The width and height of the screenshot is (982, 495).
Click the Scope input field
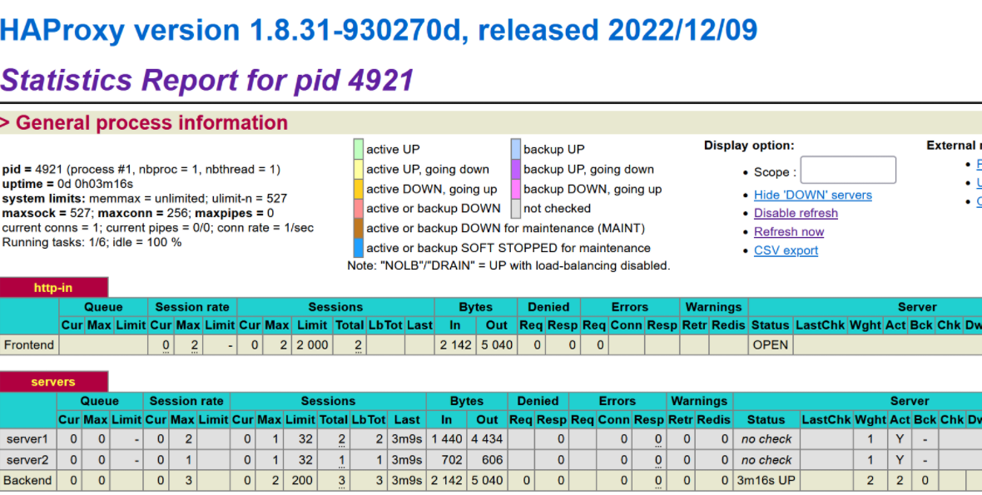click(x=848, y=171)
